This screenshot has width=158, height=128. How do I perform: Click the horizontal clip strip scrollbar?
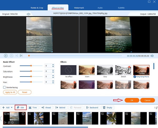(45, 127)
